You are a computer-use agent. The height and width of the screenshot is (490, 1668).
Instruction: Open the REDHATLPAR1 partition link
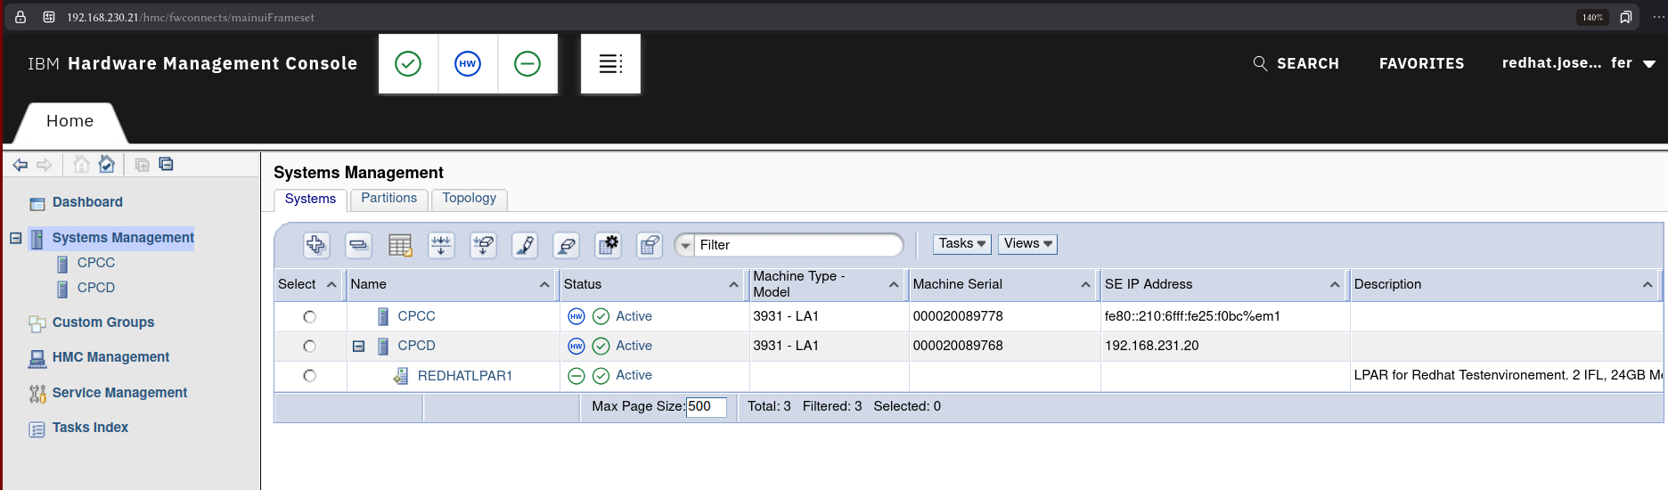[464, 376]
